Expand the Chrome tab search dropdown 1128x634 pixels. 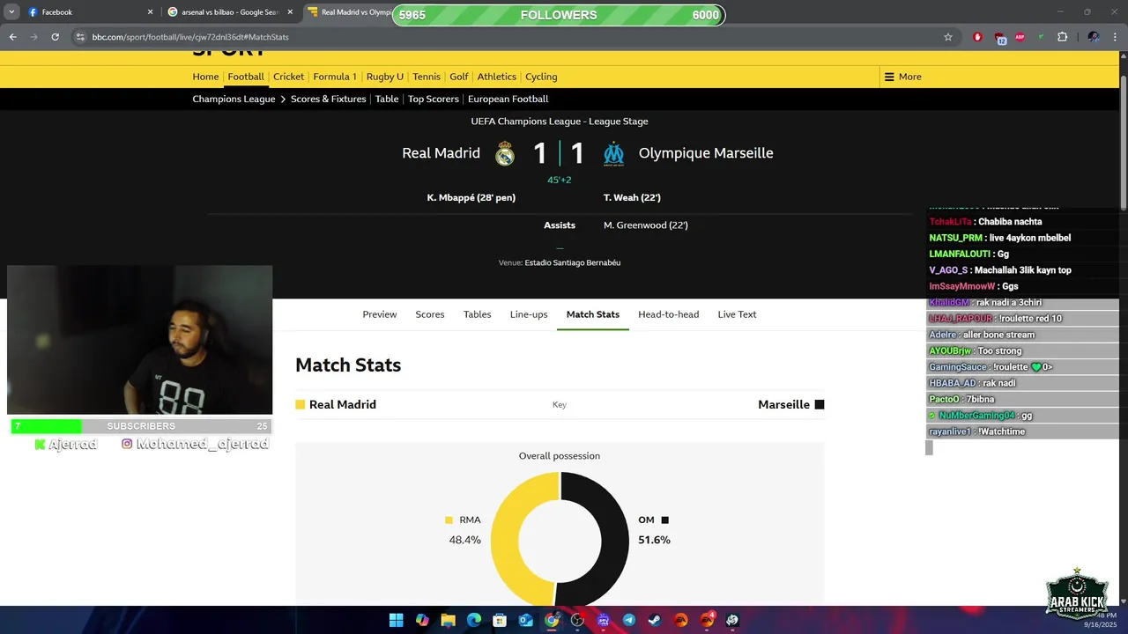[11, 12]
